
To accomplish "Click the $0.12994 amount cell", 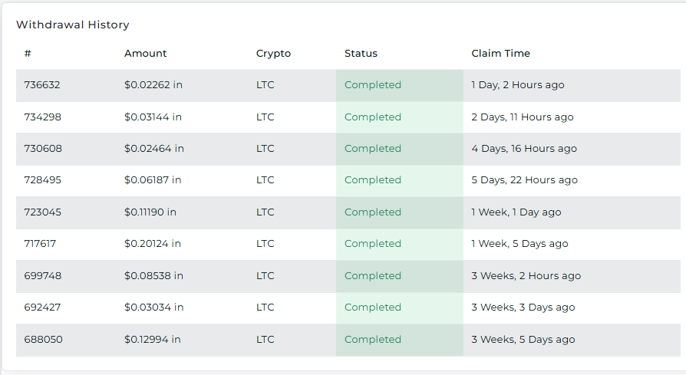I will tap(152, 340).
